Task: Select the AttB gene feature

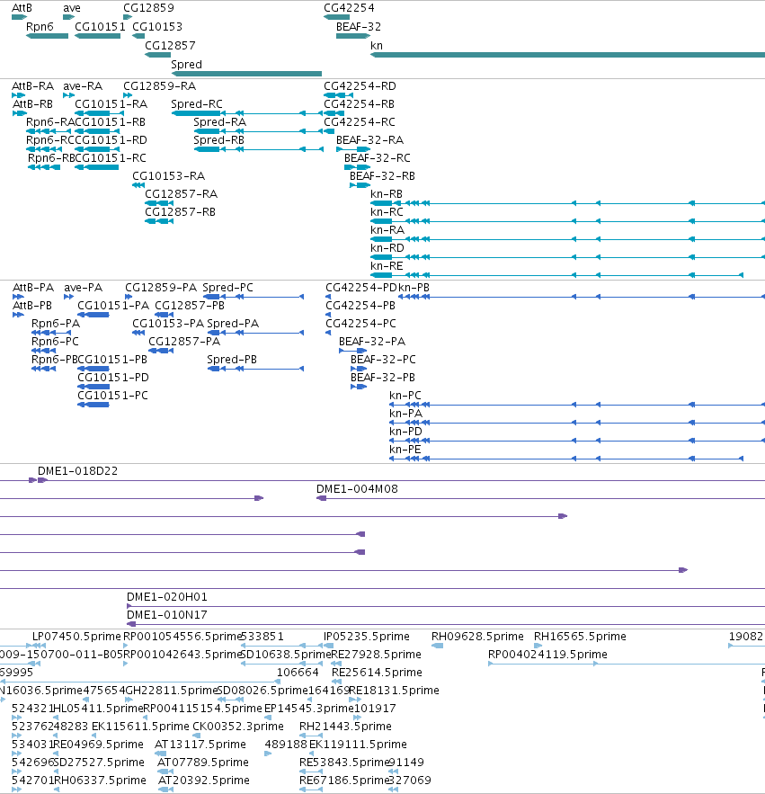Action: pos(19,17)
